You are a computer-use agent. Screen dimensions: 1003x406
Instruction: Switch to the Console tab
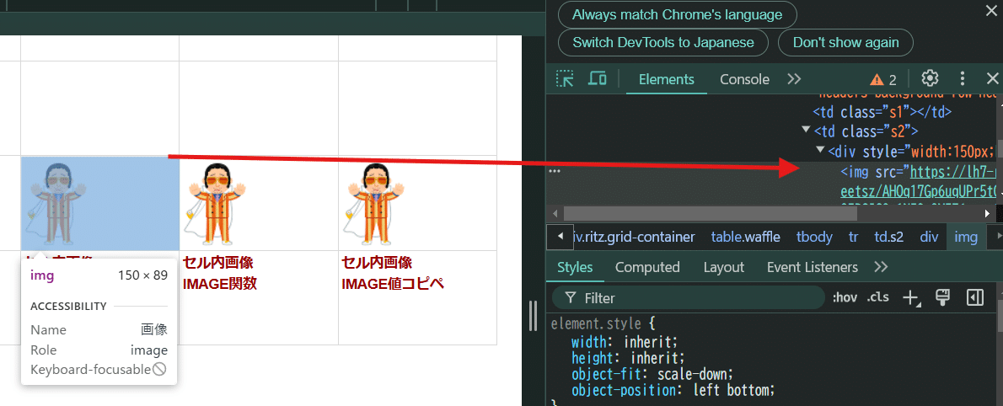pyautogui.click(x=744, y=79)
